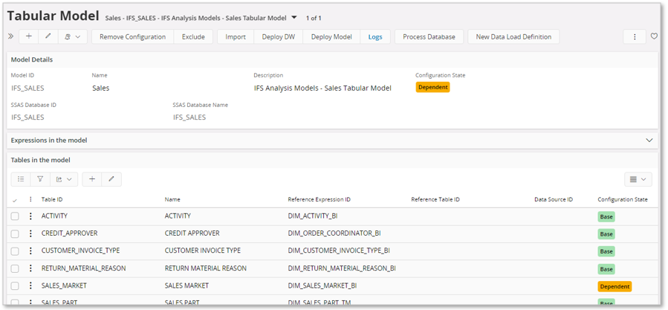Open the export dropdown in the tables toolbar

click(x=64, y=179)
